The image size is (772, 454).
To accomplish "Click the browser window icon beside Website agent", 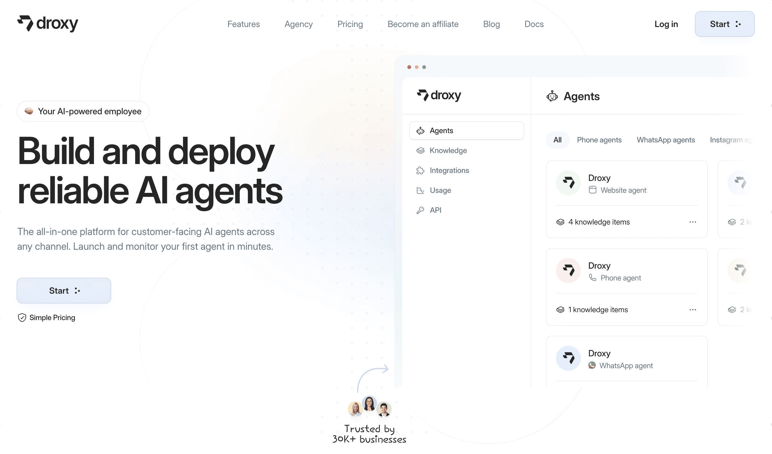I will pyautogui.click(x=593, y=190).
